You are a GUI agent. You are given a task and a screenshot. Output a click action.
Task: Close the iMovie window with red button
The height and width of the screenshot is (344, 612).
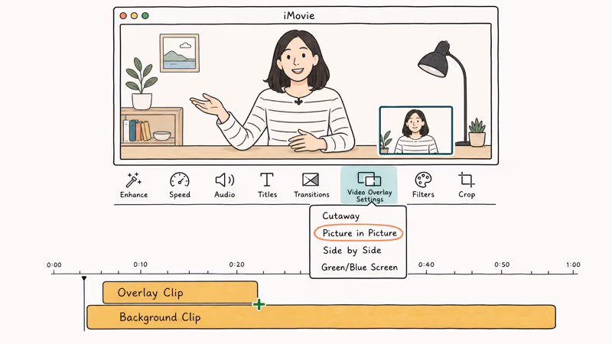tap(123, 15)
